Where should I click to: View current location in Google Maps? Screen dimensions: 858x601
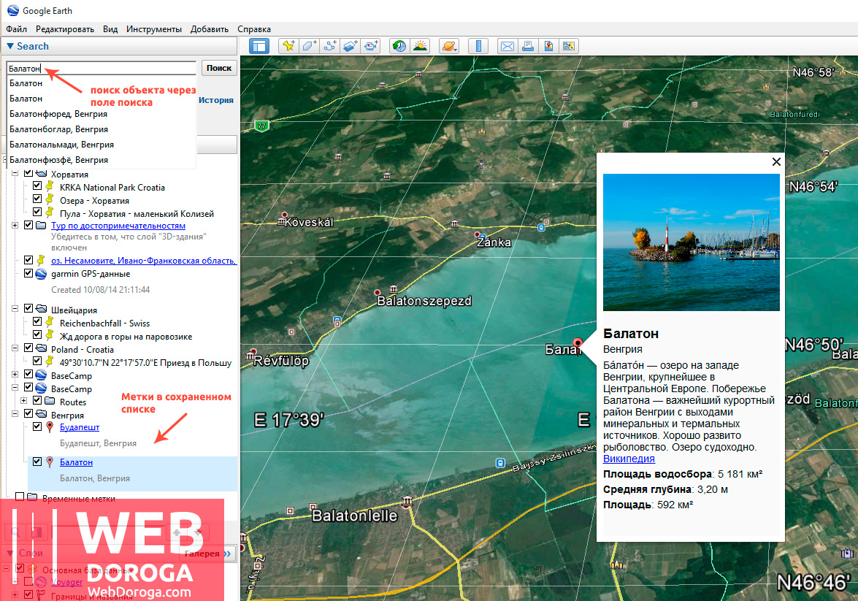[x=548, y=46]
